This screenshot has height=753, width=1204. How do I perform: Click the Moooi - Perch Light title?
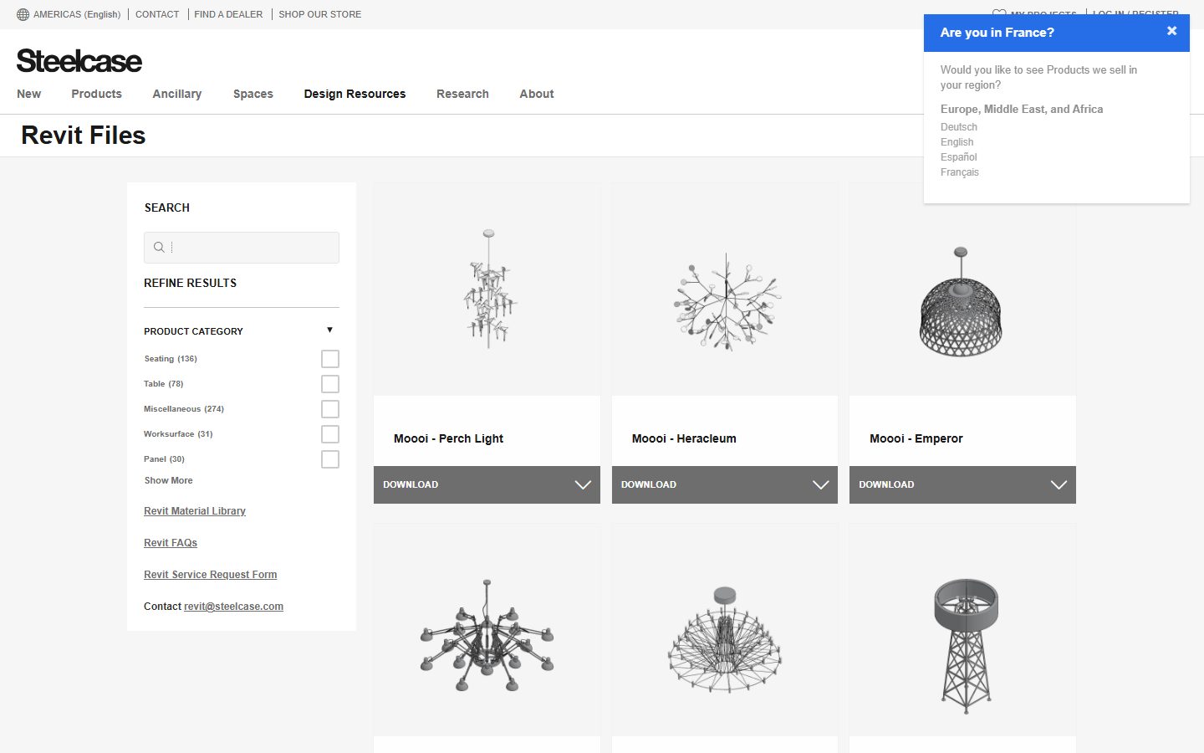click(448, 438)
